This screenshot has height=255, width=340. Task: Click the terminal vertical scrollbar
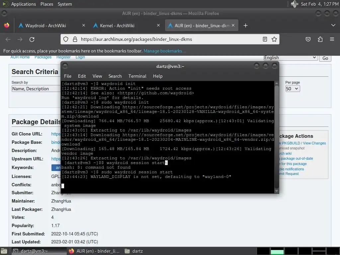(277, 136)
